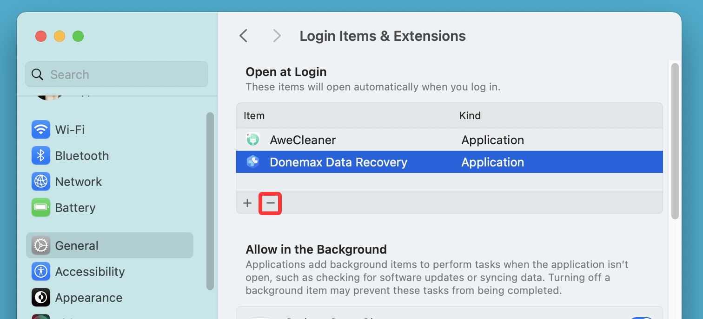Click the AweCleaner app icon
This screenshot has height=319, width=703.
click(x=252, y=140)
